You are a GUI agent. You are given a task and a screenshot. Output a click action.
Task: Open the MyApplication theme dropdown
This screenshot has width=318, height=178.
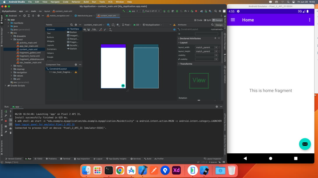pos(152,25)
